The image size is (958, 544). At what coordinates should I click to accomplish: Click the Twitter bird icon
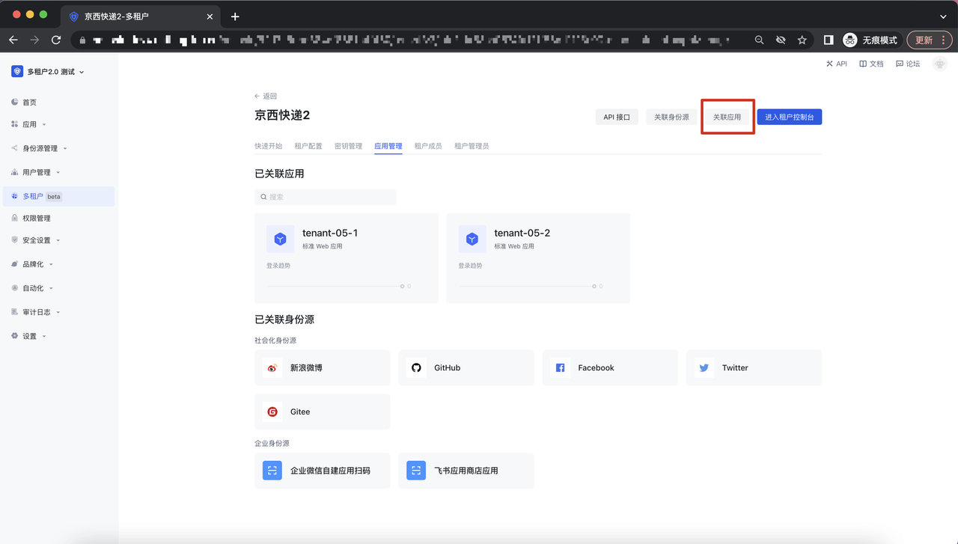tap(704, 367)
